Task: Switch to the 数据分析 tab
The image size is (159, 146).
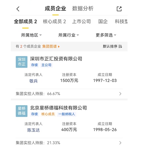Action: coord(83,8)
